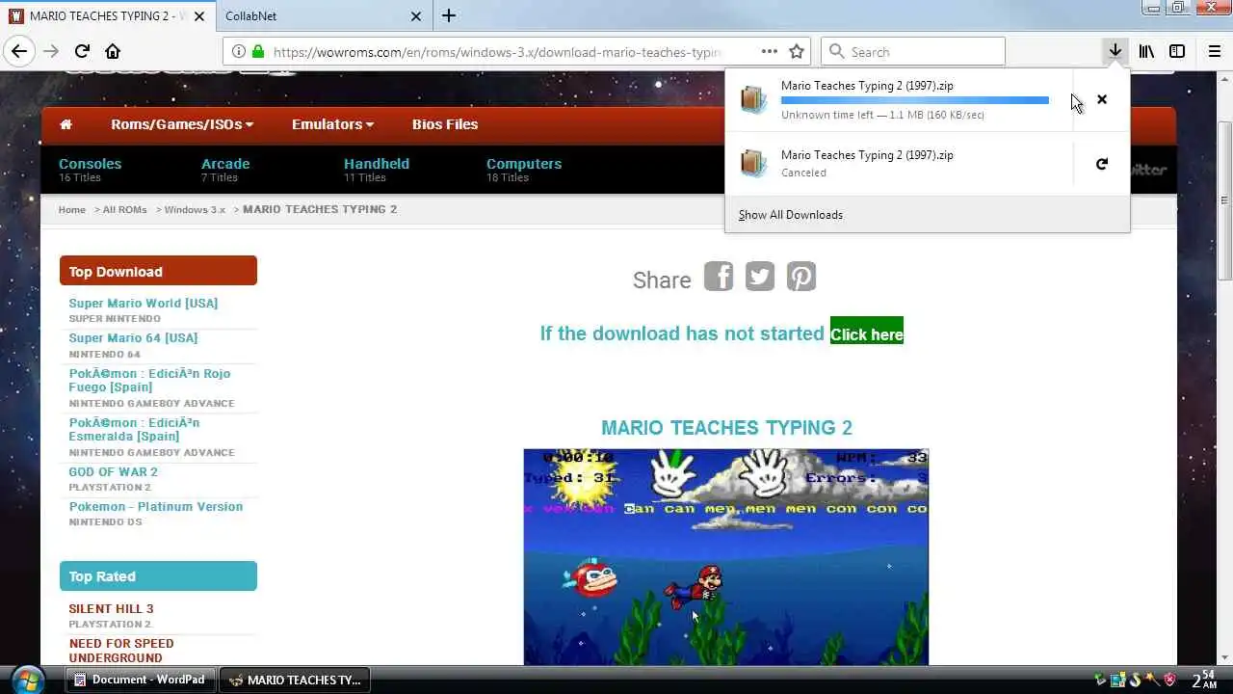The width and height of the screenshot is (1233, 694).
Task: Share on Pinterest icon
Action: 801,277
